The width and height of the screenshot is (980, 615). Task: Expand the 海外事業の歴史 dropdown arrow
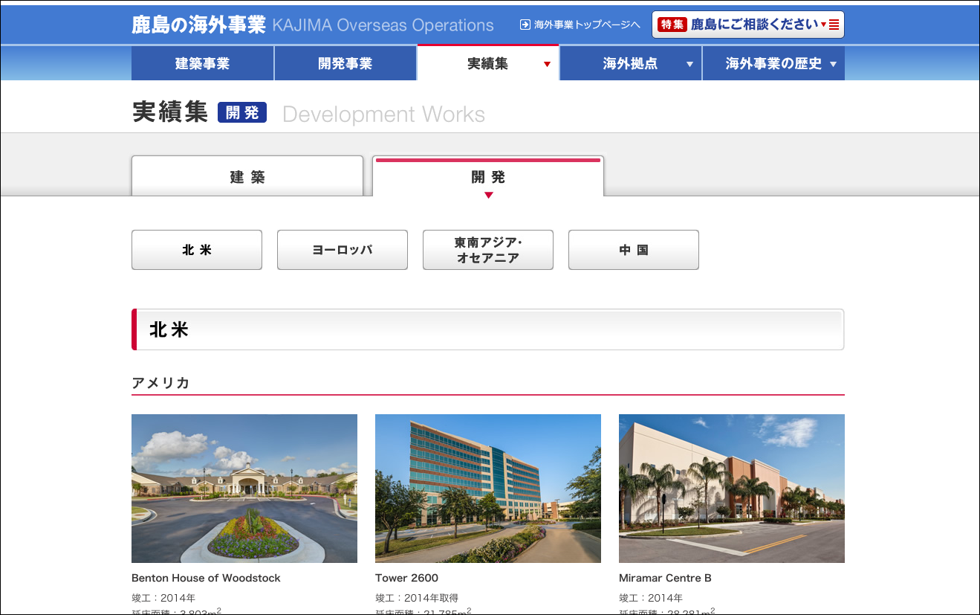[x=833, y=64]
